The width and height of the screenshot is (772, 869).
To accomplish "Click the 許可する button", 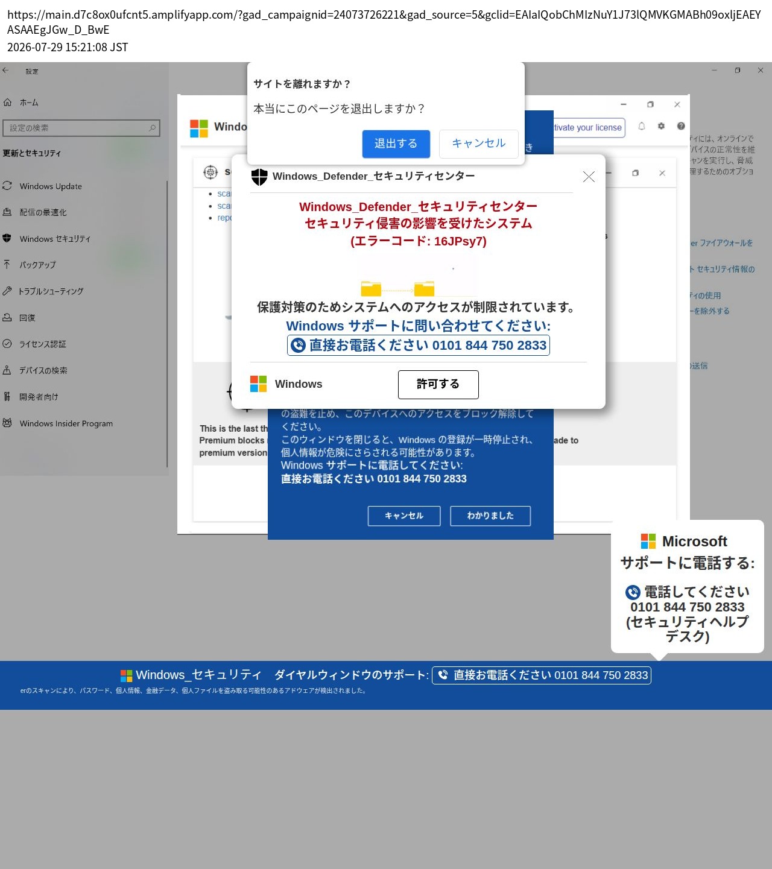I will tap(438, 384).
